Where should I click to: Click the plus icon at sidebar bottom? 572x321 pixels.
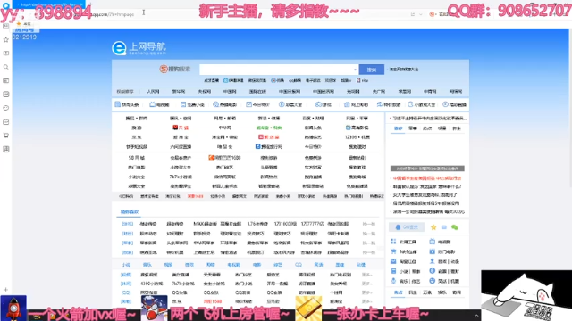tap(6, 290)
